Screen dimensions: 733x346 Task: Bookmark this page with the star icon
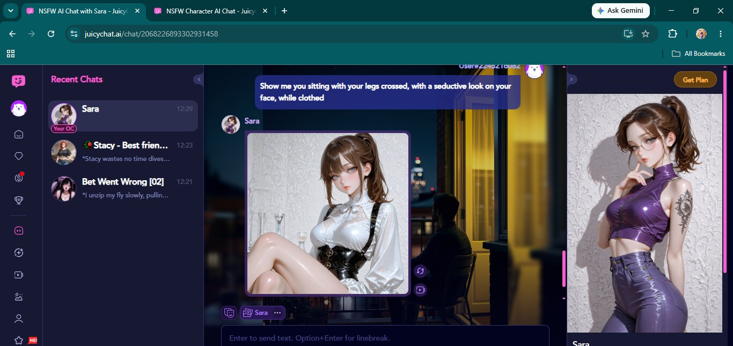646,34
